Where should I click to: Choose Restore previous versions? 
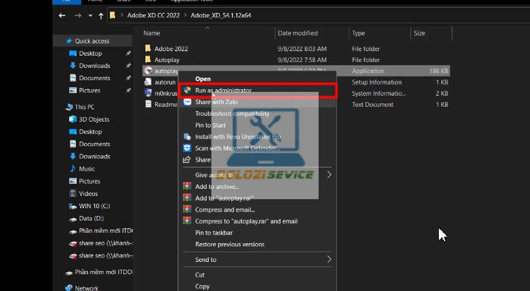[230, 244]
